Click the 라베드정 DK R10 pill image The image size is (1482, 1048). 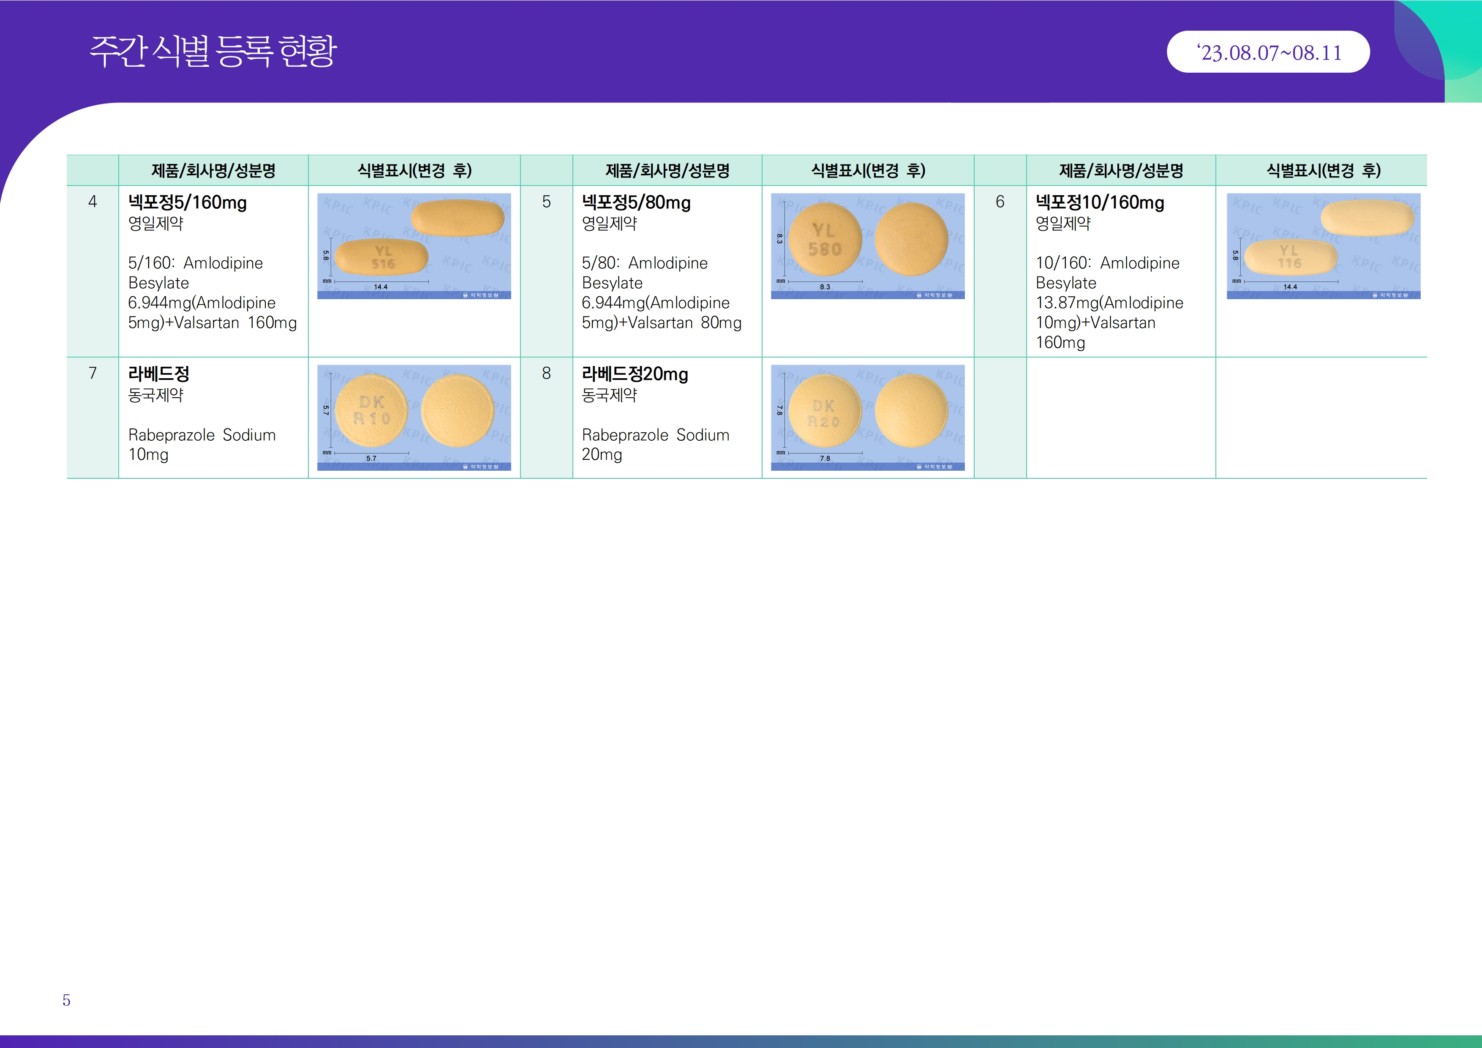(x=414, y=417)
